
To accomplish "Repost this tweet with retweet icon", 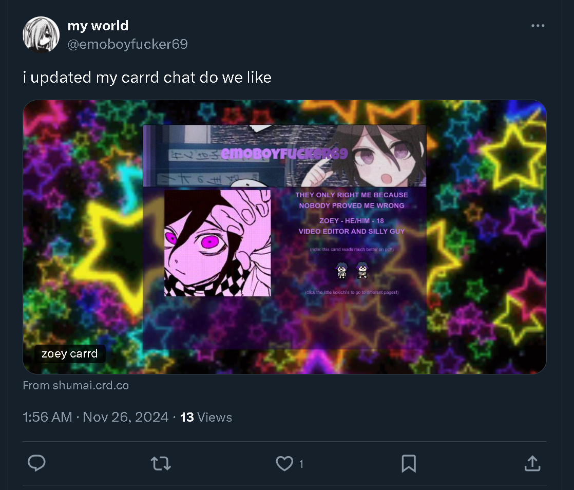I will point(161,464).
